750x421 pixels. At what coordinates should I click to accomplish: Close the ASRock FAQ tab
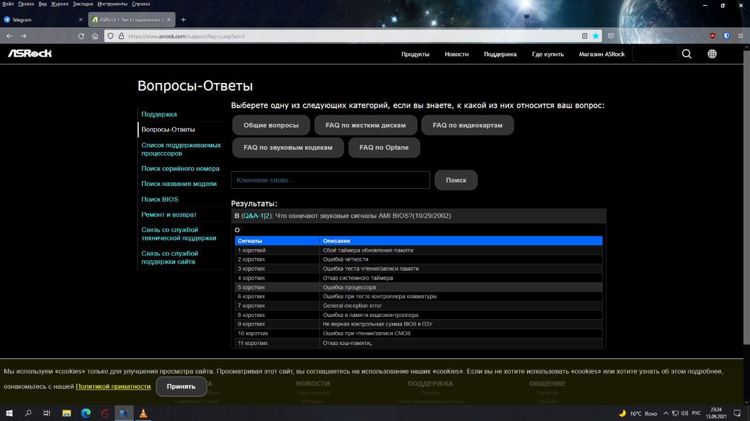(x=169, y=20)
